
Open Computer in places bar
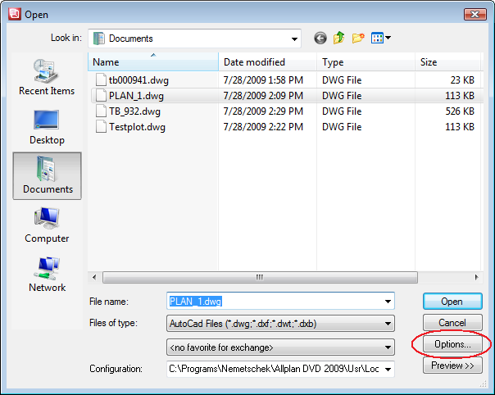coord(47,225)
